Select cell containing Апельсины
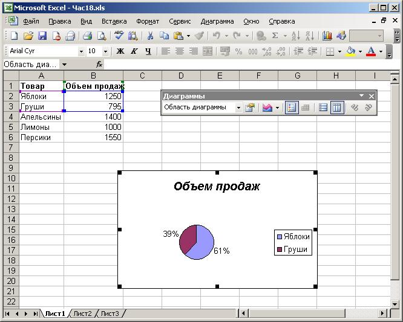Viewport: 403px width, 322px height. click(x=41, y=117)
